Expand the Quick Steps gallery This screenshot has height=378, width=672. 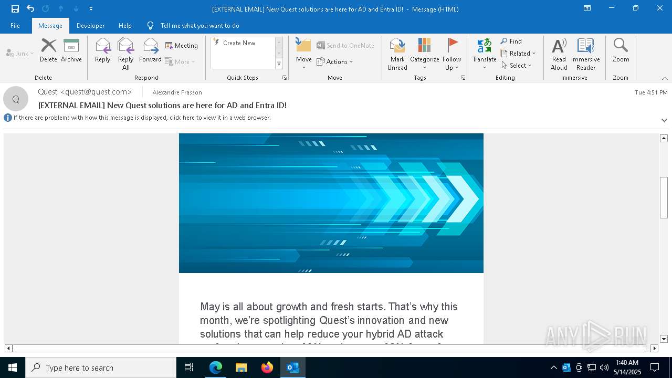click(x=279, y=64)
